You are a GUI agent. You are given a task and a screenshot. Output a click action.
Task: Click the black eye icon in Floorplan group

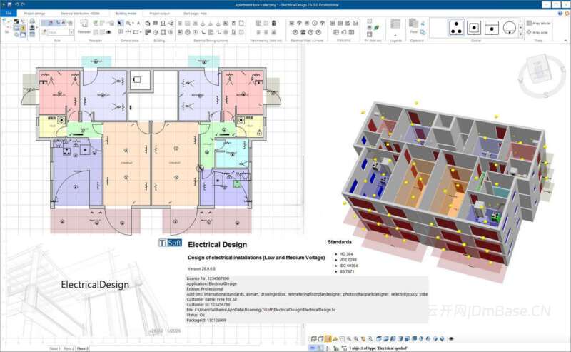(108, 32)
